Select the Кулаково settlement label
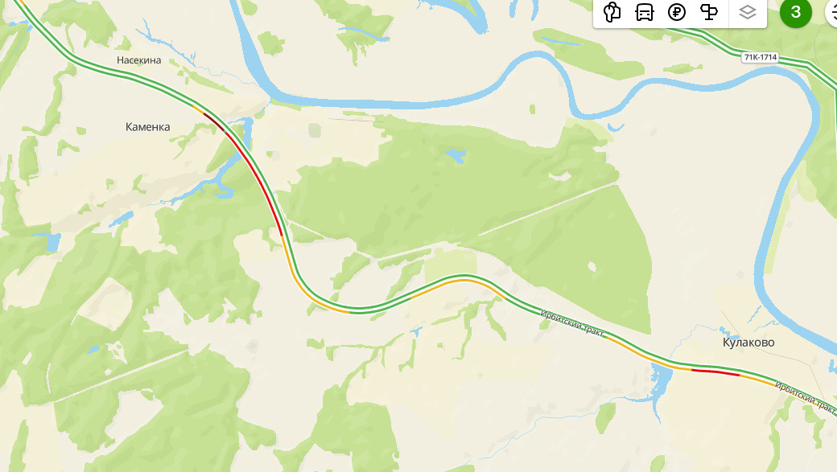Image resolution: width=837 pixels, height=472 pixels. (748, 343)
